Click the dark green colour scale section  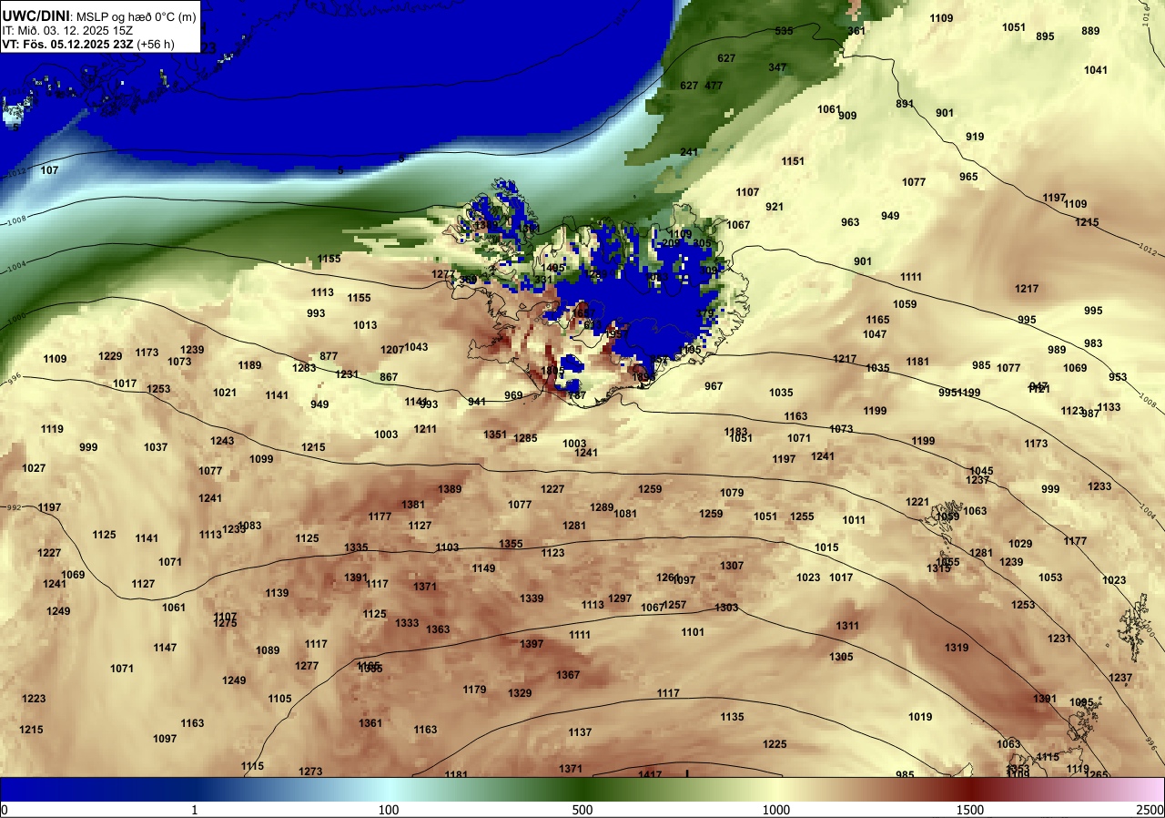point(582,789)
